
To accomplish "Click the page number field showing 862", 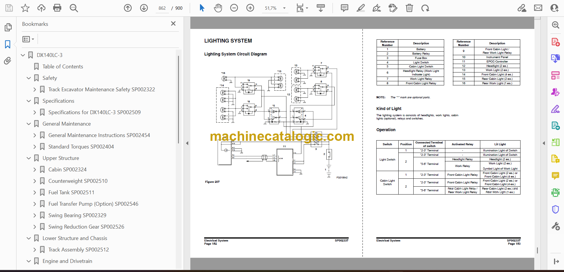I will (x=162, y=8).
